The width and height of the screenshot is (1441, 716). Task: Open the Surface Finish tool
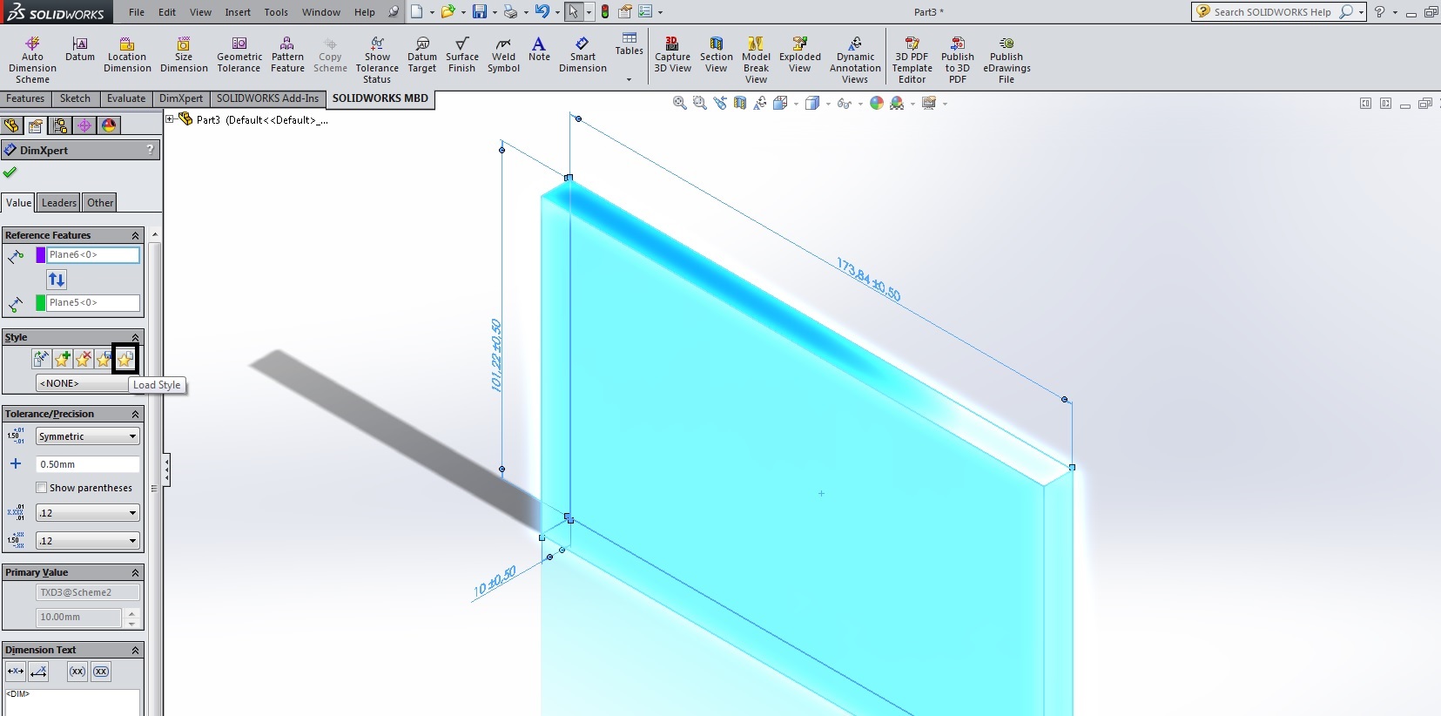tap(461, 56)
